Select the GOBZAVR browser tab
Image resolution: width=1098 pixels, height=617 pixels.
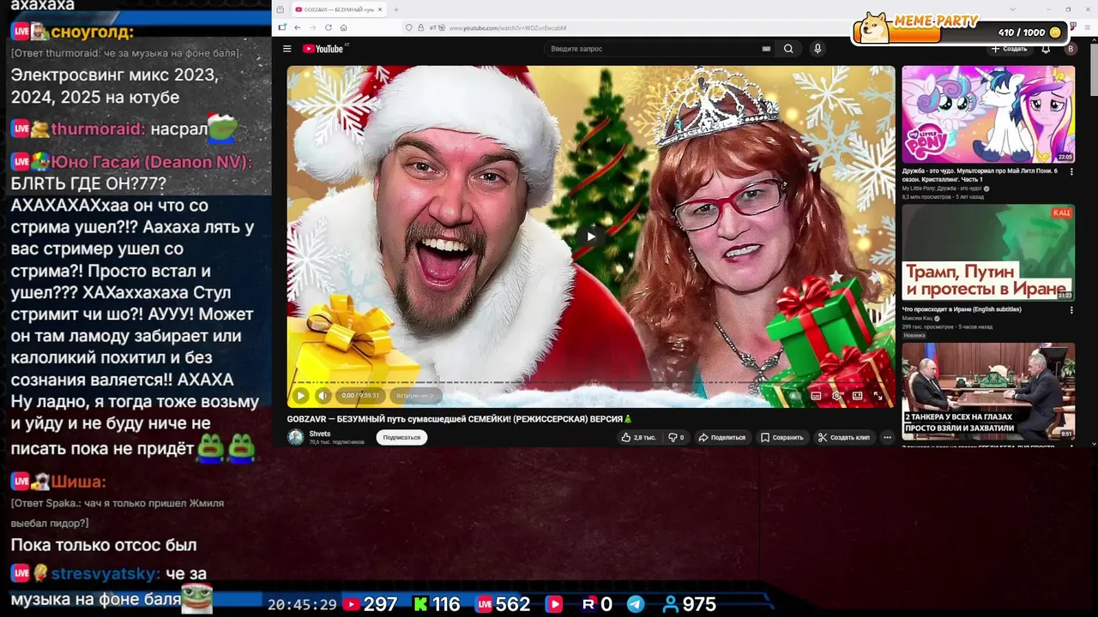(338, 9)
